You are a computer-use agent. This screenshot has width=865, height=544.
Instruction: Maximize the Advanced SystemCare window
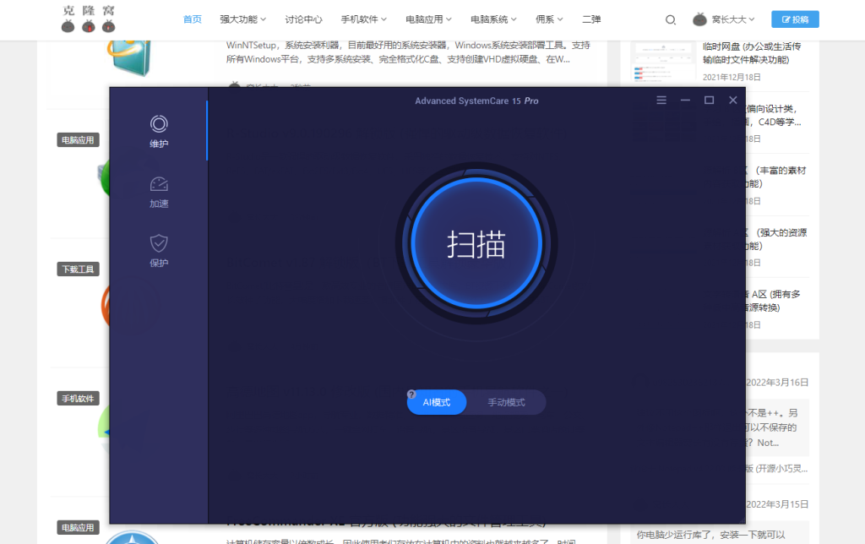(x=709, y=100)
